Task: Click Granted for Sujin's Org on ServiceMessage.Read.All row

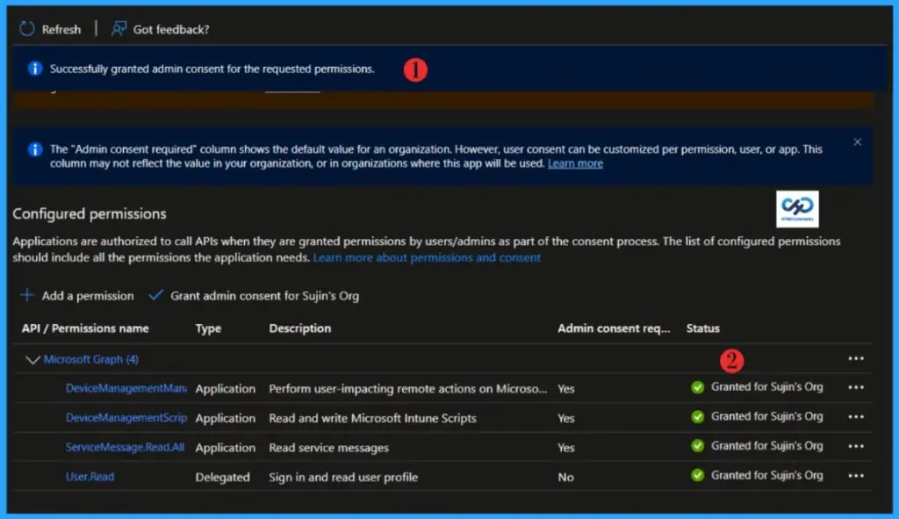Action: pos(767,445)
